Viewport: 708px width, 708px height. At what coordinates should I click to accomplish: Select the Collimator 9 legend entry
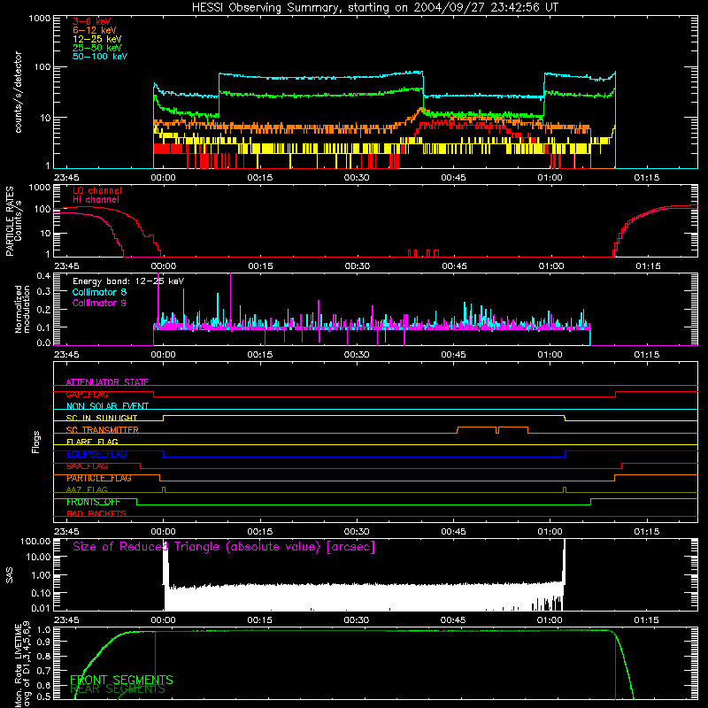pos(99,303)
